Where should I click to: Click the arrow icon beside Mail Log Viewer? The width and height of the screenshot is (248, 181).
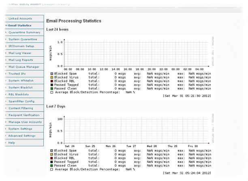pos(6,53)
